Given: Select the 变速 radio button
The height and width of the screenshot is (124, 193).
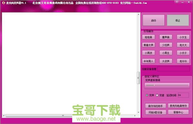Looking at the screenshot, I should pyautogui.click(x=157, y=95).
